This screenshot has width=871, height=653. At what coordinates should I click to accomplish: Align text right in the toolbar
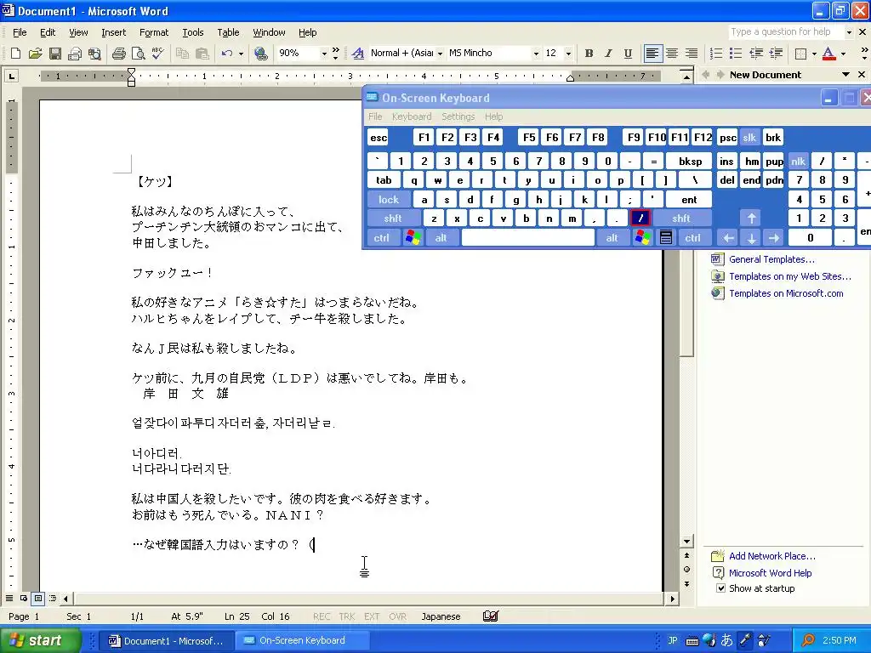(691, 54)
